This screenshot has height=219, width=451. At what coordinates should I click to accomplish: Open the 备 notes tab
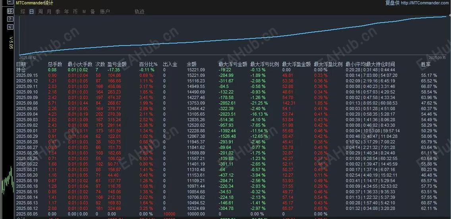point(93,11)
